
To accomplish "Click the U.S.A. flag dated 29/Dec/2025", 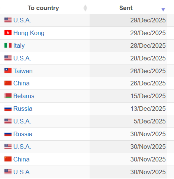I will [8, 20].
